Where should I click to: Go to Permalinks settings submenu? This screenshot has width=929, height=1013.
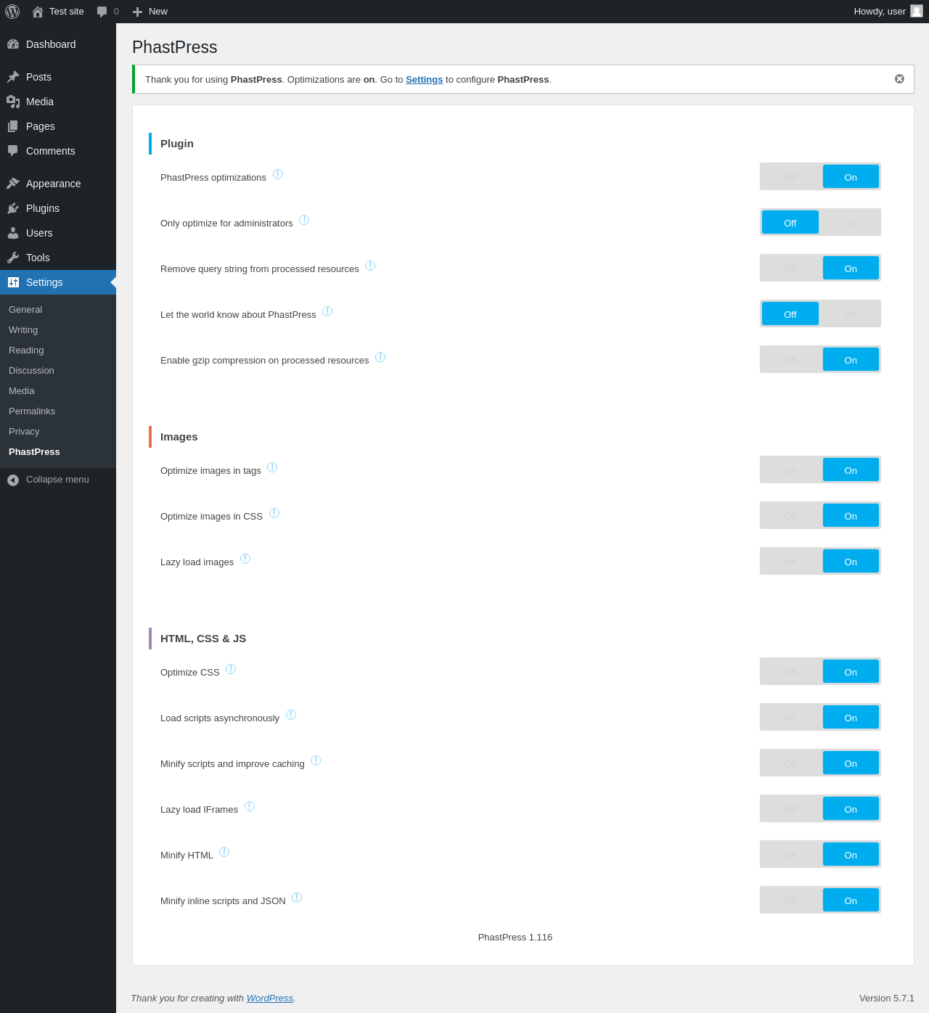32,411
